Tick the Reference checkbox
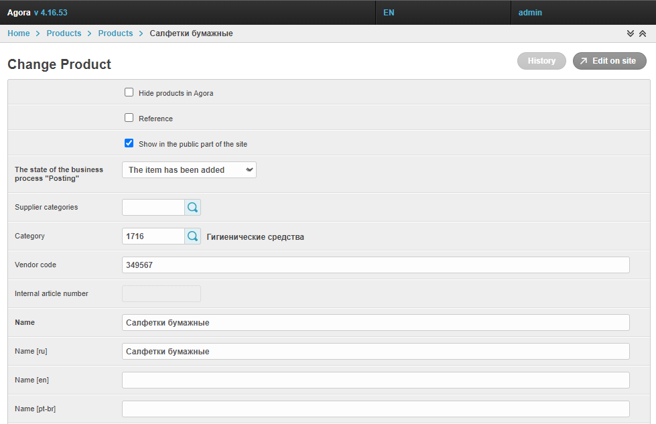This screenshot has height=424, width=656. click(129, 118)
